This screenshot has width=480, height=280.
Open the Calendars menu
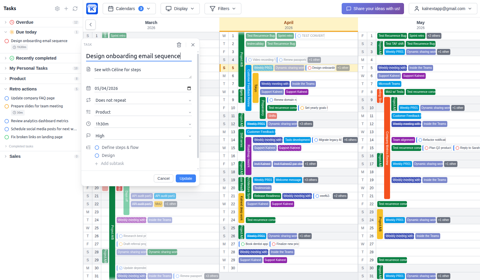tap(129, 9)
